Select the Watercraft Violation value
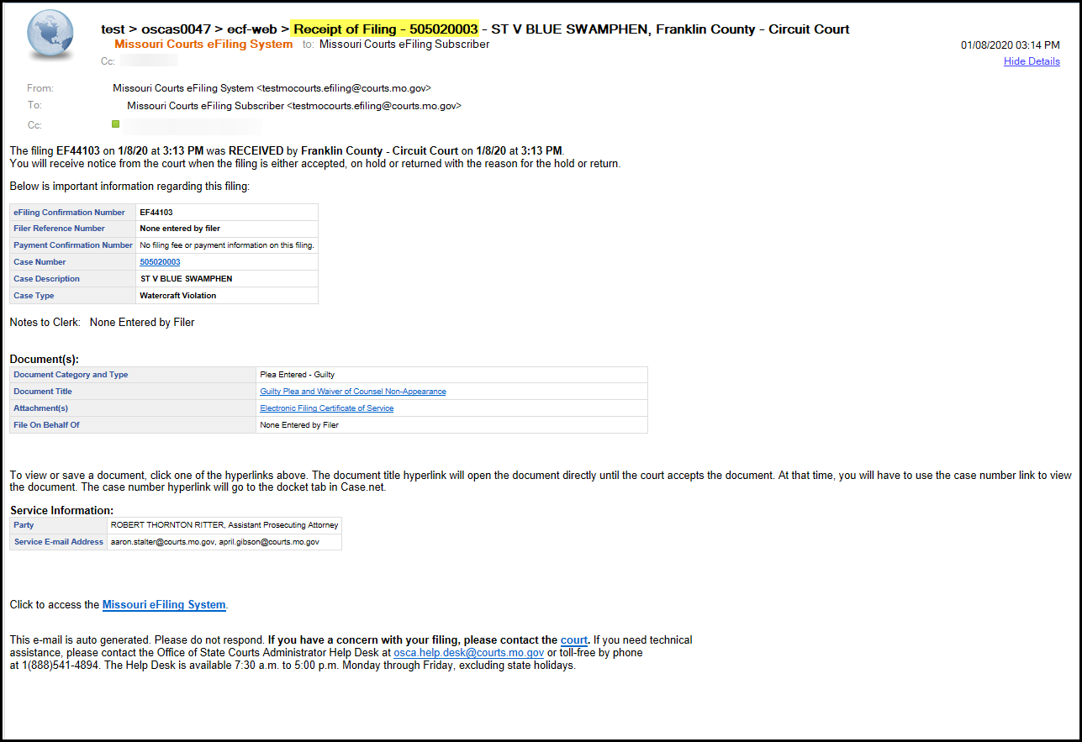Viewport: 1082px width, 742px height. [x=227, y=296]
